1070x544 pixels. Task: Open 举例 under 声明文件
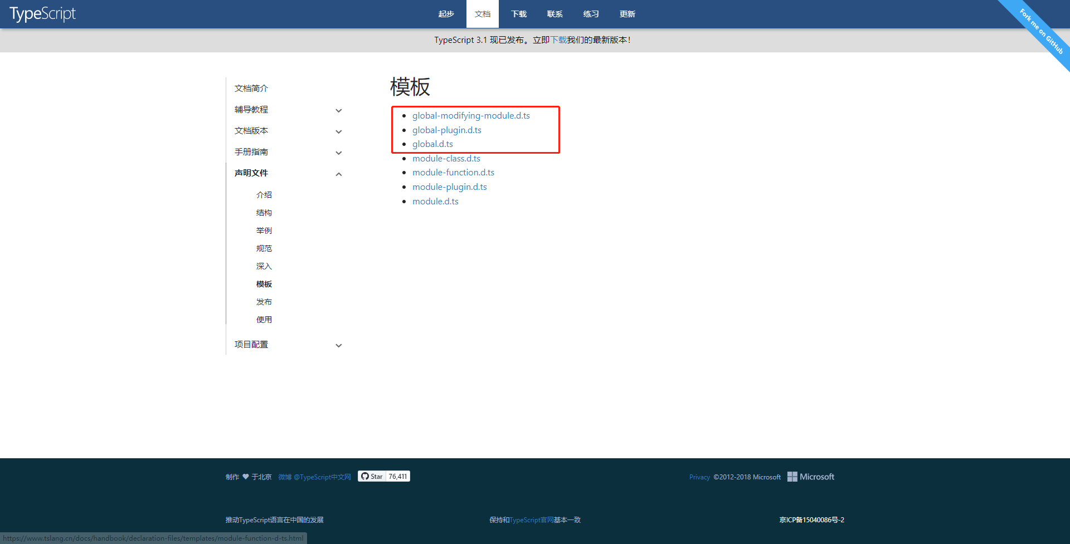point(264,231)
